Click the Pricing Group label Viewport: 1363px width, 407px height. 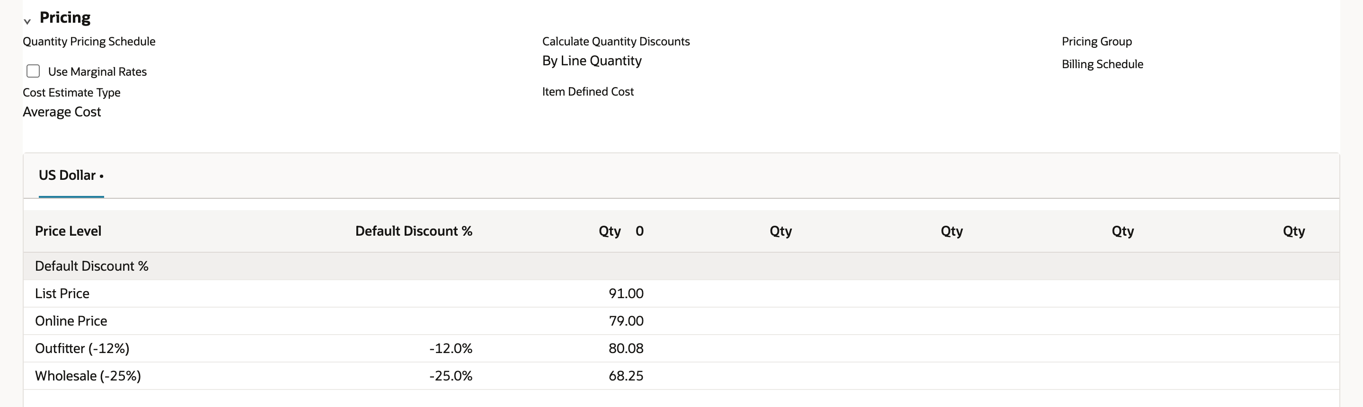[x=1097, y=41]
